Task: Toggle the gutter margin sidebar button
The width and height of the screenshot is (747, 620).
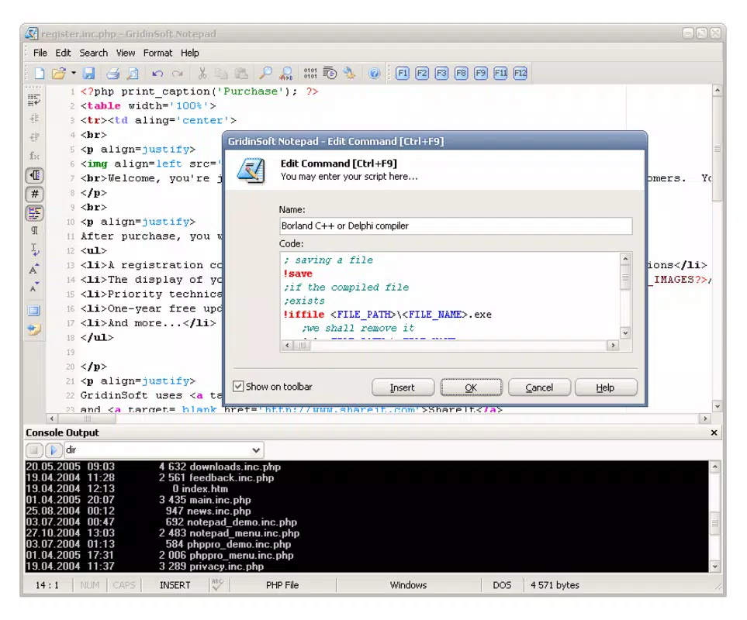Action: 35,176
